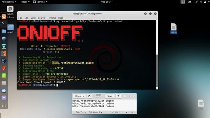Click the INS indicator in gedit status bar

[133, 112]
